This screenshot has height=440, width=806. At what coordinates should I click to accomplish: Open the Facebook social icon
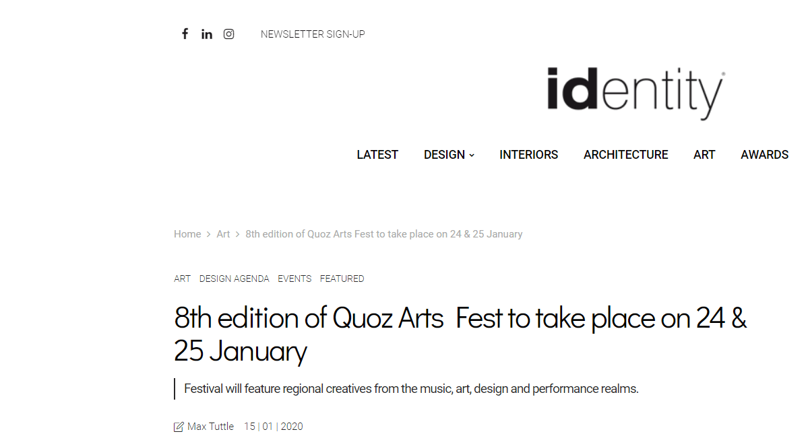click(x=185, y=34)
